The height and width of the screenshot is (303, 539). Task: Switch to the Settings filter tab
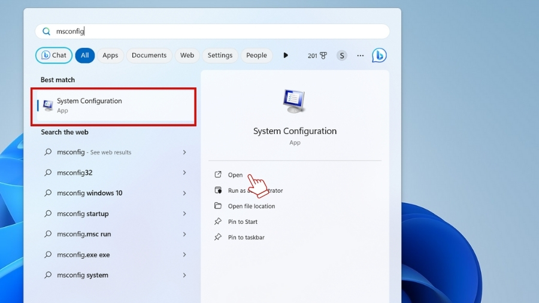tap(220, 55)
